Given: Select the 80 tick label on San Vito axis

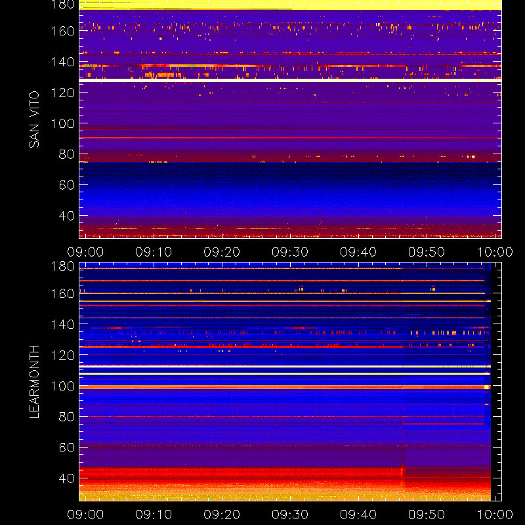Looking at the screenshot, I should (66, 154).
